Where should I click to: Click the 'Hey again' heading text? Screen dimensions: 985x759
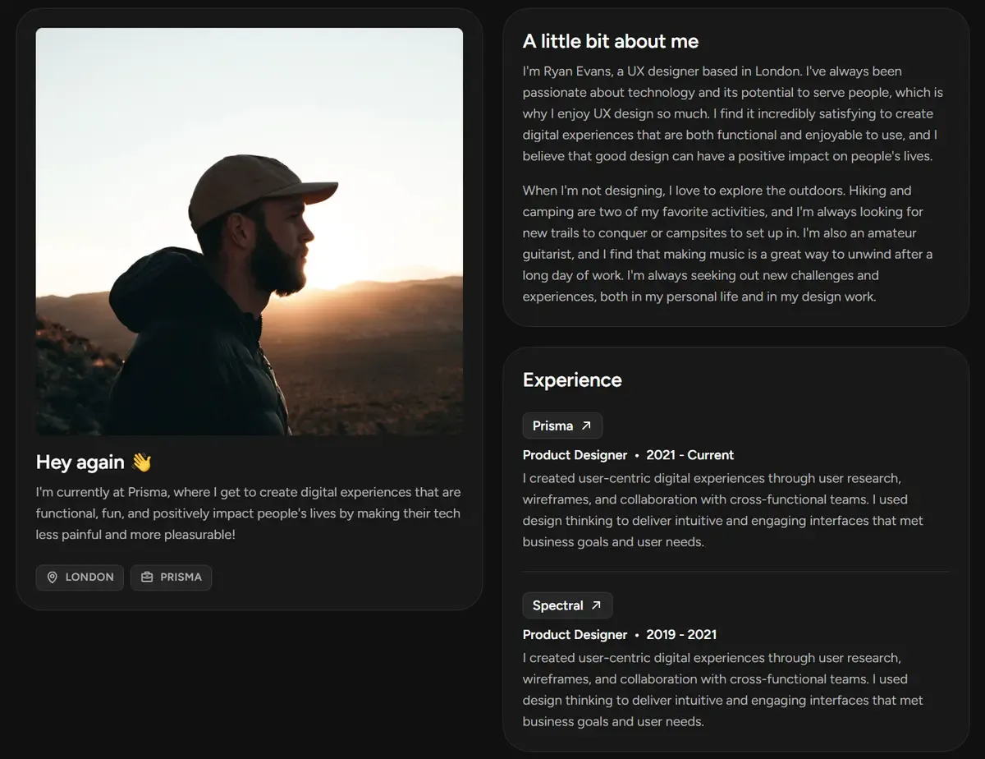pyautogui.click(x=80, y=462)
